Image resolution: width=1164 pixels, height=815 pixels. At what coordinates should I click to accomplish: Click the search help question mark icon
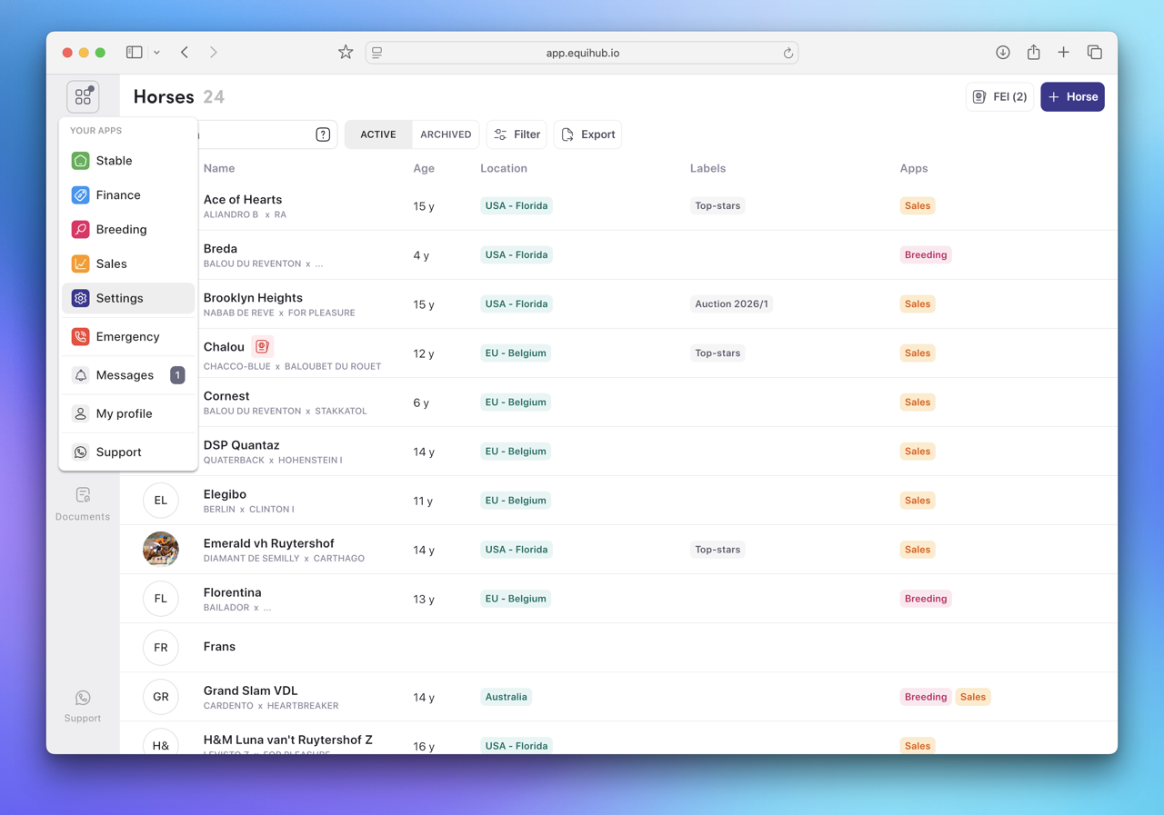click(323, 134)
